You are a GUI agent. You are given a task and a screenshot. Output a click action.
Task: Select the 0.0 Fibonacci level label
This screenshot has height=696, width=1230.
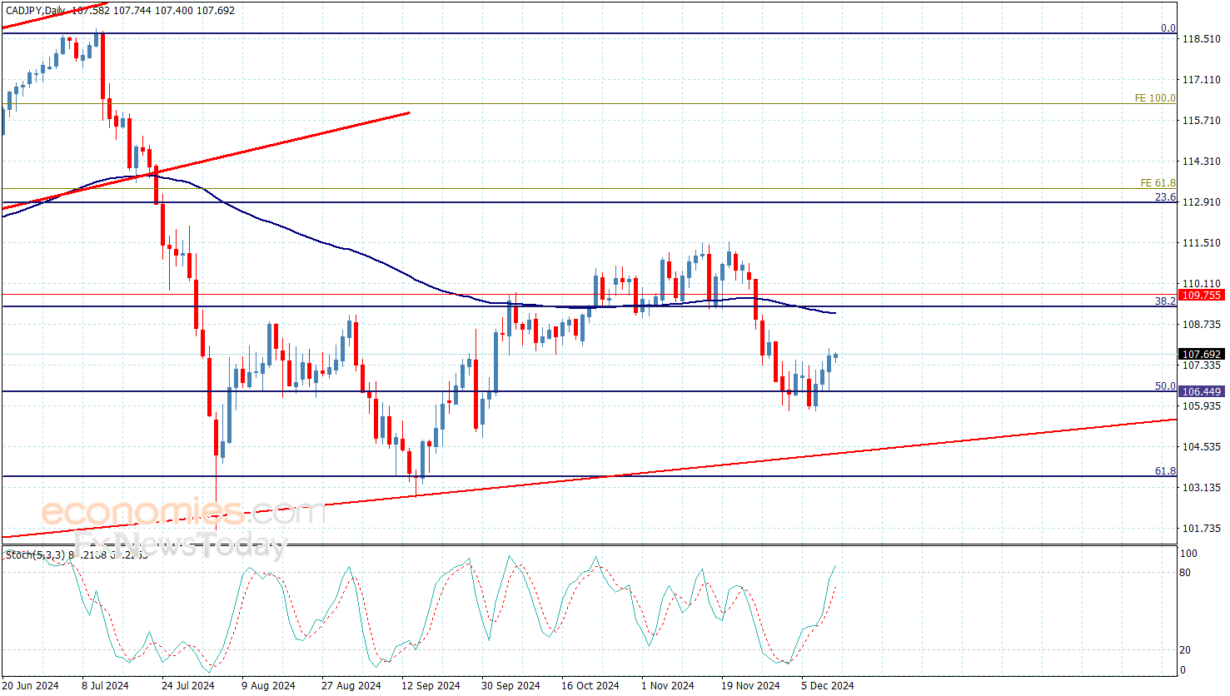(1168, 28)
